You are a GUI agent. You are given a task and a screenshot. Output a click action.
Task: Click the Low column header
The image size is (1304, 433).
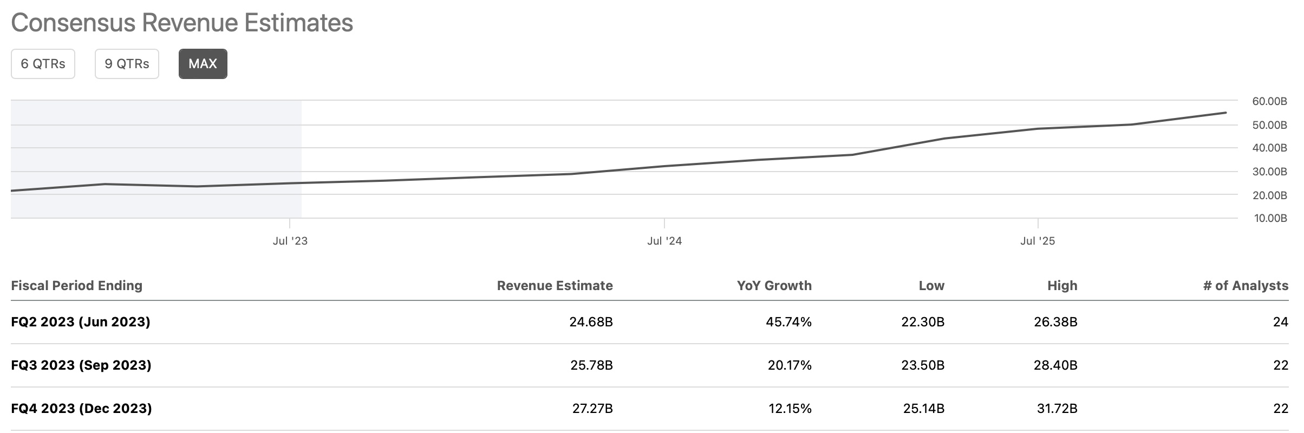(x=931, y=285)
